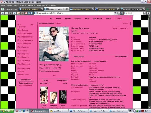Close the MySpace.com RudyDo tab
The image size is (151, 113).
(118, 9)
